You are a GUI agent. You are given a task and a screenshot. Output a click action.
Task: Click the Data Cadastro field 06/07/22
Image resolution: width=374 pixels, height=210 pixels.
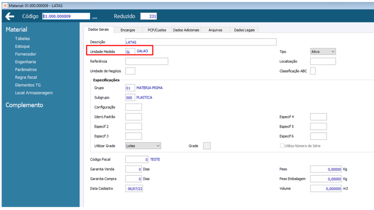point(134,189)
